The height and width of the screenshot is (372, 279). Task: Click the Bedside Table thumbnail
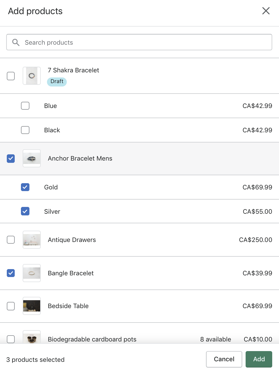click(x=32, y=306)
